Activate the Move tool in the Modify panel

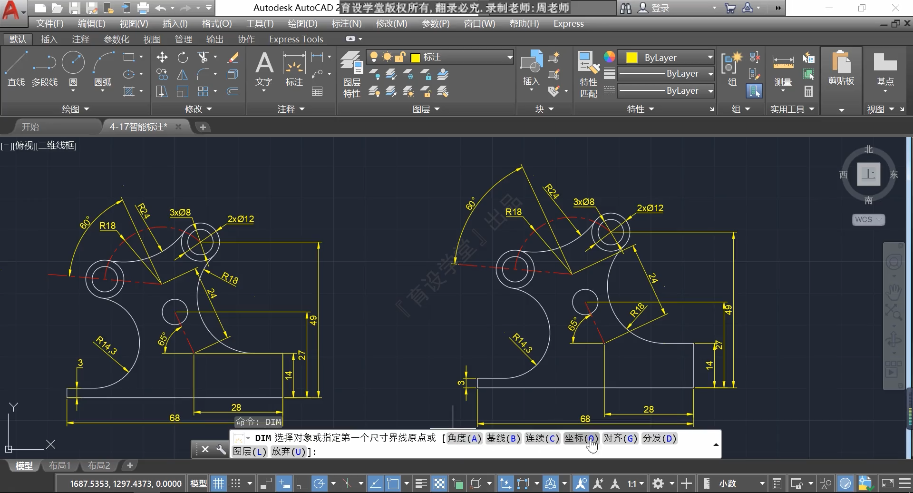(x=162, y=58)
